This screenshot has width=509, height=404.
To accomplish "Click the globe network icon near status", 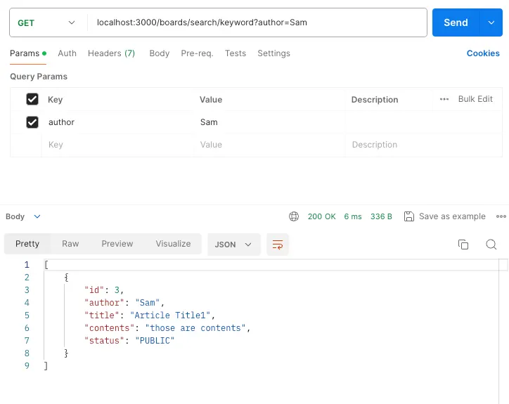I will tap(294, 216).
